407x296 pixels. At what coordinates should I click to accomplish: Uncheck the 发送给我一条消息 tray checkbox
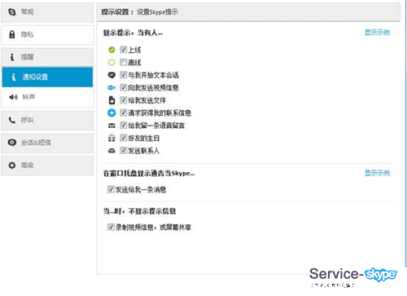(x=111, y=189)
